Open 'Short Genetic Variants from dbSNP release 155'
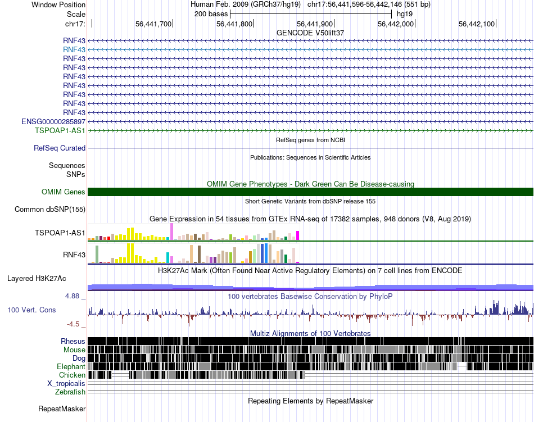Viewport: 534px width, 422px height. pyautogui.click(x=310, y=201)
